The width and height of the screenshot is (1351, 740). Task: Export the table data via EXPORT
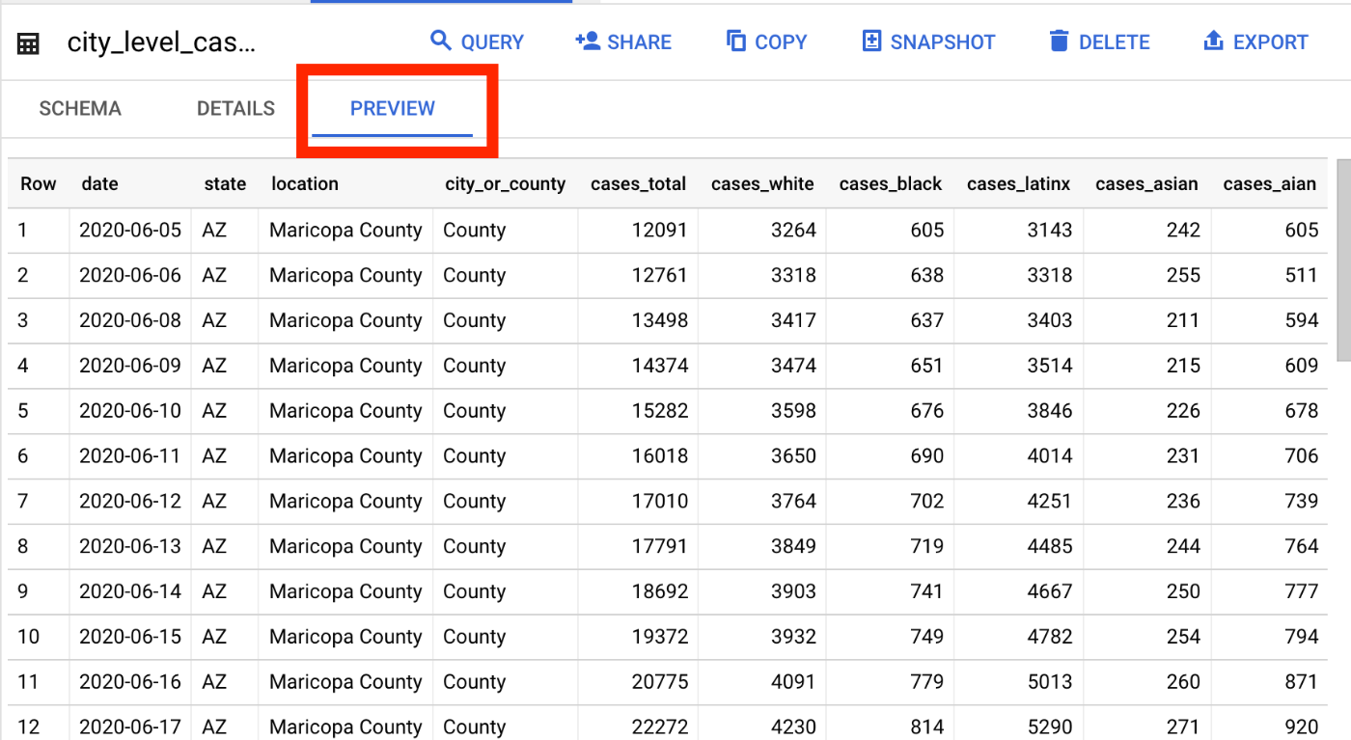click(1256, 41)
